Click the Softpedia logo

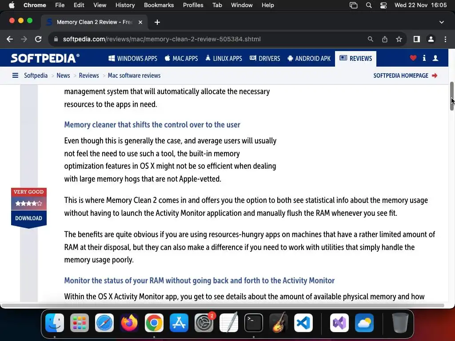(45, 58)
